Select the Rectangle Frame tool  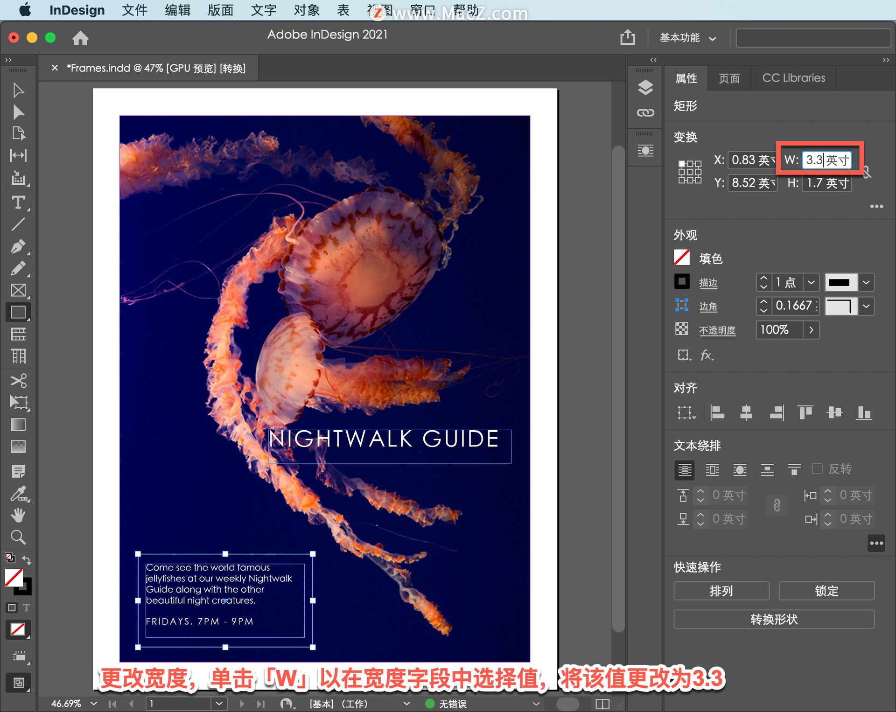point(18,290)
